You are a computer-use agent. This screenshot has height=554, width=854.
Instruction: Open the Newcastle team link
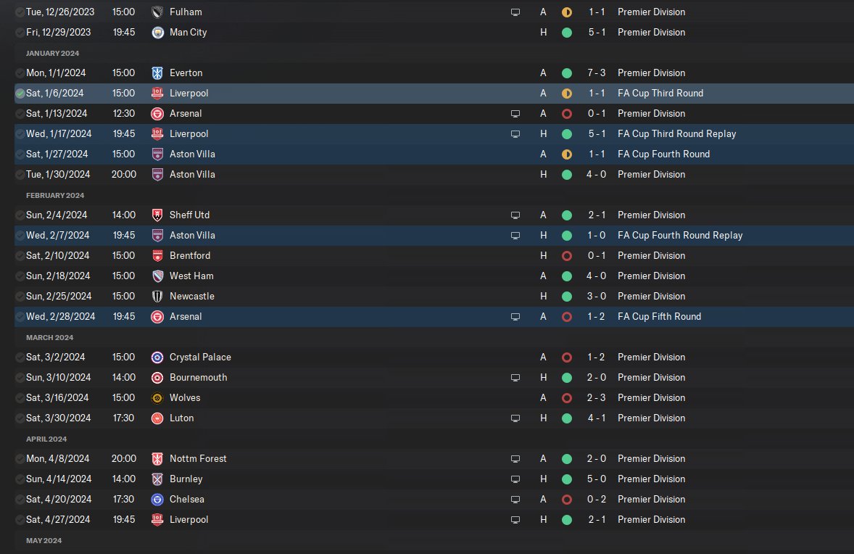click(191, 297)
